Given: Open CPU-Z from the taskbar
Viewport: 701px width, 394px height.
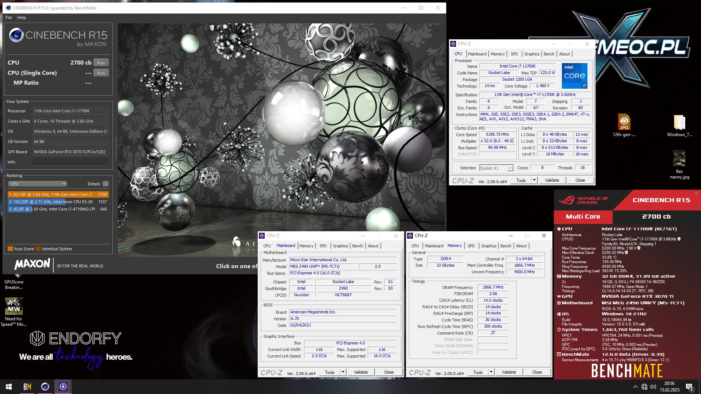Looking at the screenshot, I should tap(63, 387).
